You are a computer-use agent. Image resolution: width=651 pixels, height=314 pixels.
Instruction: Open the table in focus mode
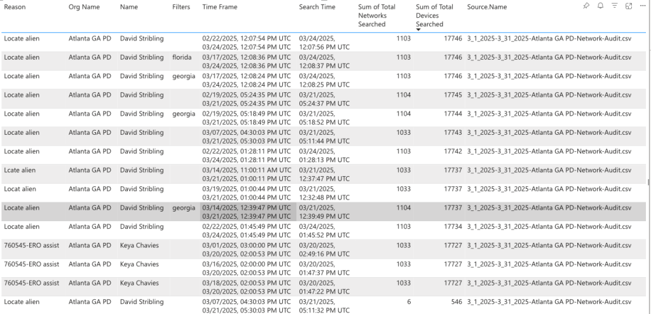(629, 6)
